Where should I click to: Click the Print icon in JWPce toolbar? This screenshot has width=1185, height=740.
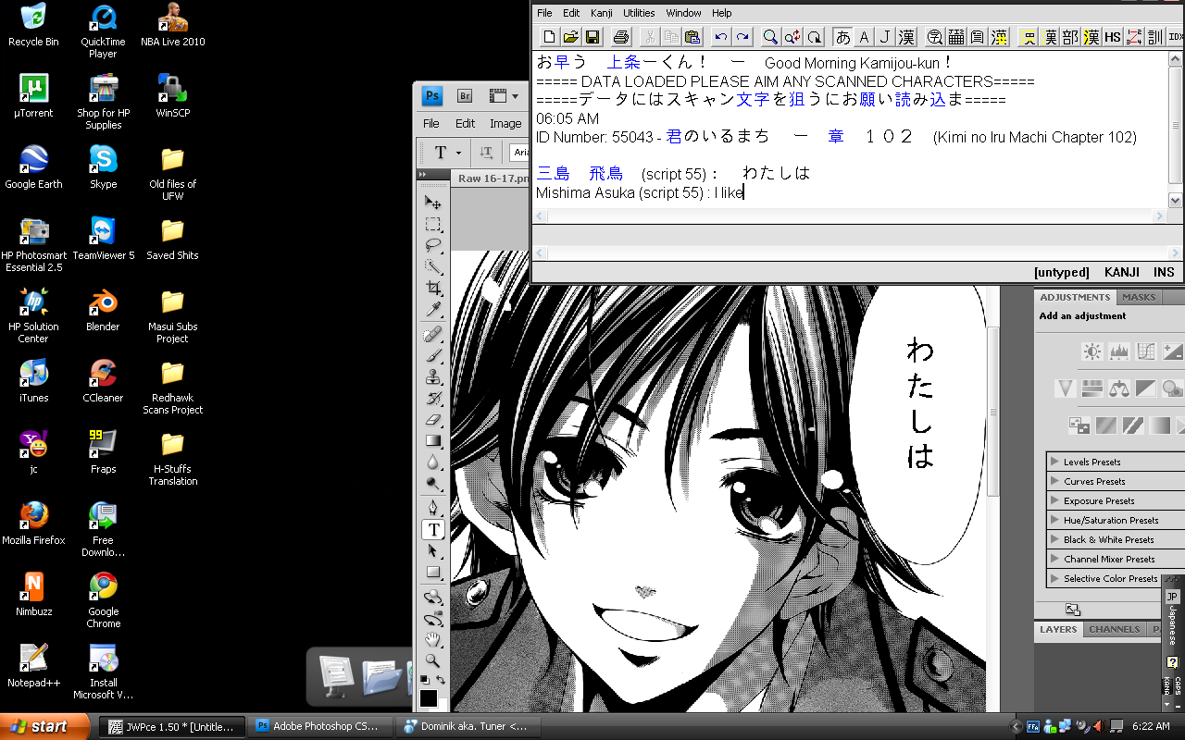pyautogui.click(x=621, y=37)
